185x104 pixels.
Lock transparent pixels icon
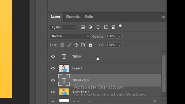tap(62, 45)
